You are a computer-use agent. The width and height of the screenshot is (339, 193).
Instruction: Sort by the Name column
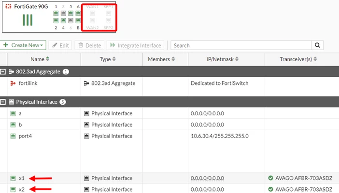pos(40,59)
